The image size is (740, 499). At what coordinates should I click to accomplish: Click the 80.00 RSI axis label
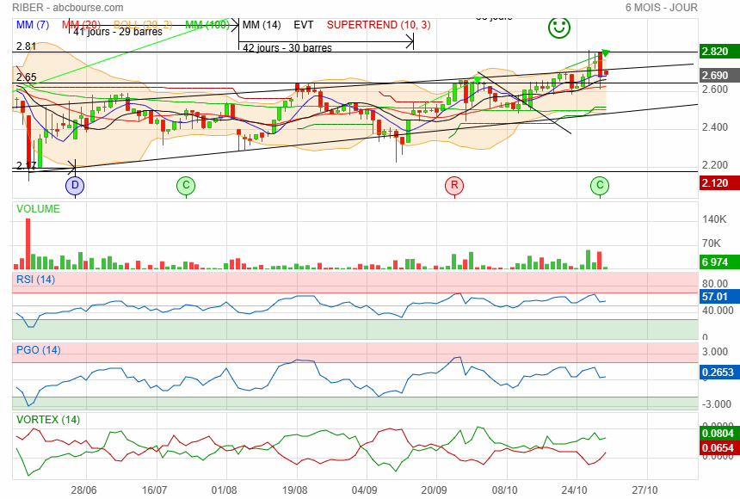coord(715,284)
